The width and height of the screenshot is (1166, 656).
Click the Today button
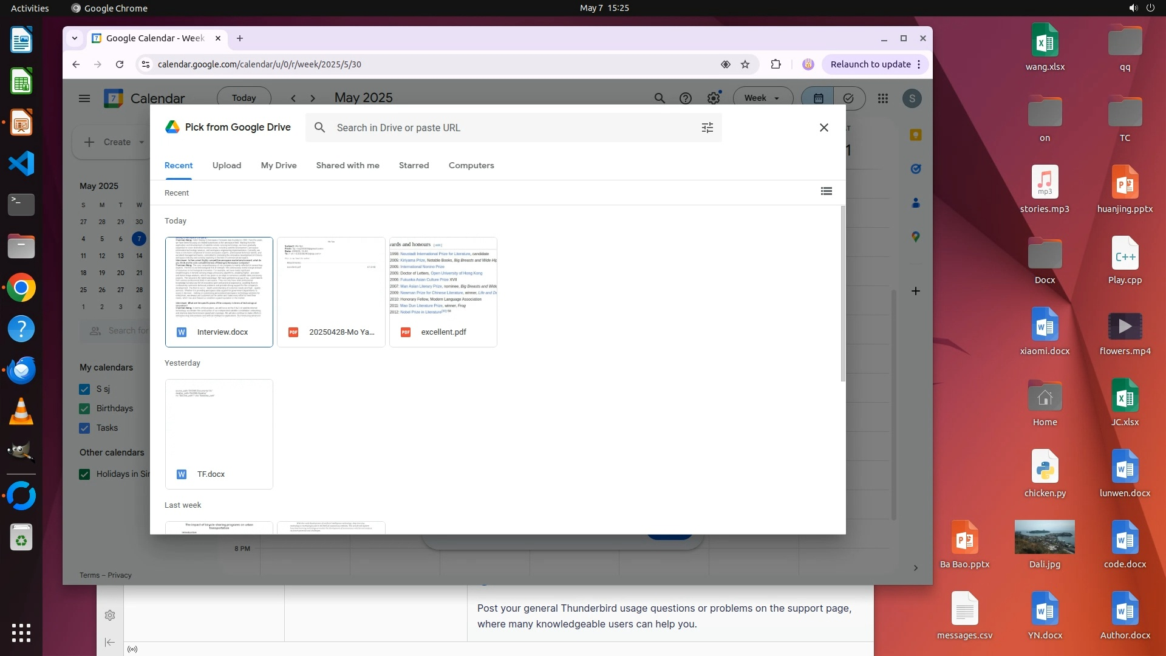[x=244, y=98]
